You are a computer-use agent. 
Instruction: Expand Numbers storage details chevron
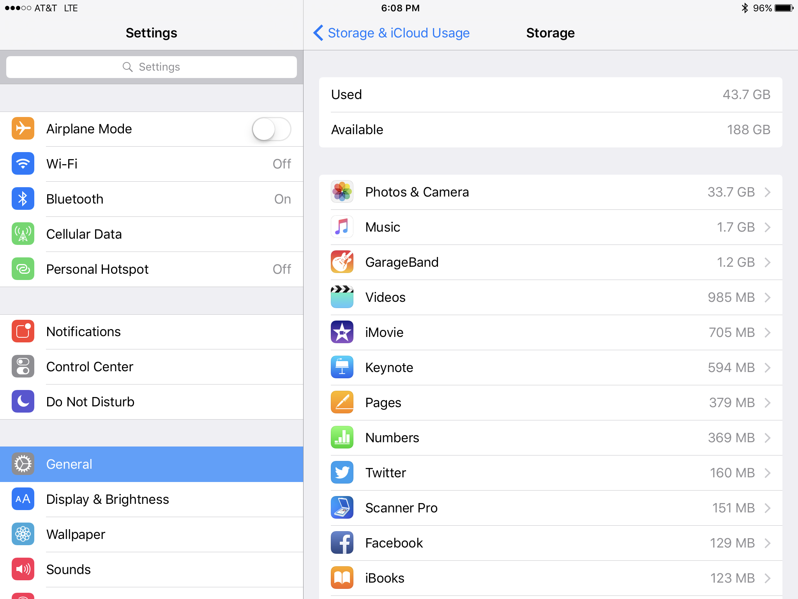tap(768, 438)
